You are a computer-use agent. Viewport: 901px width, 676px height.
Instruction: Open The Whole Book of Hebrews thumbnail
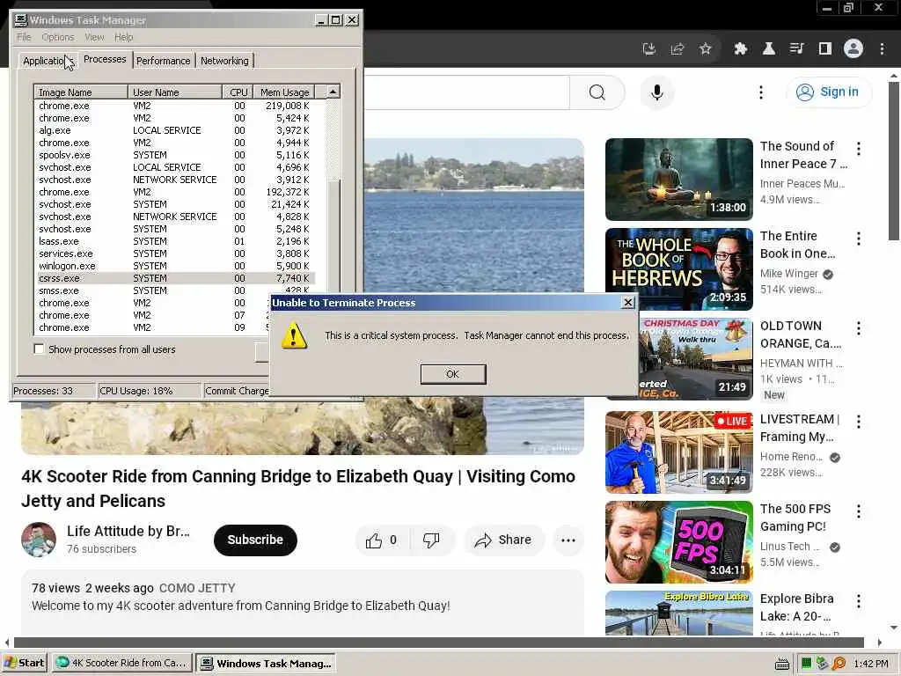pos(678,269)
